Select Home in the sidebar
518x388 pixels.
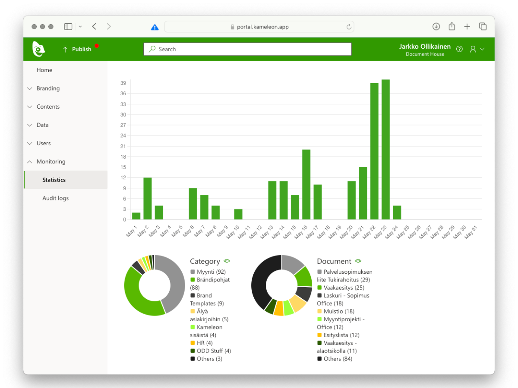44,70
